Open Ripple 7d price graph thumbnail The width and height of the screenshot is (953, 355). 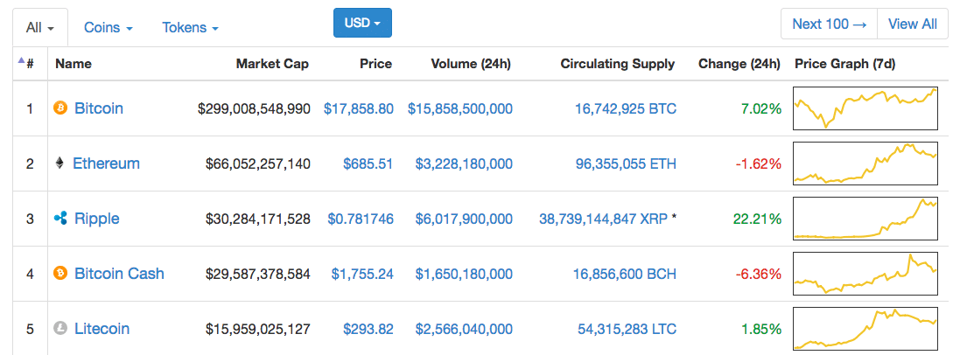[x=865, y=219]
